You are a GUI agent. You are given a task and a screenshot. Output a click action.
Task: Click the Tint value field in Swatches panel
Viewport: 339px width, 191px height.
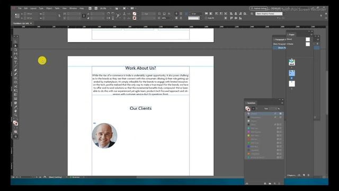click(x=273, y=108)
